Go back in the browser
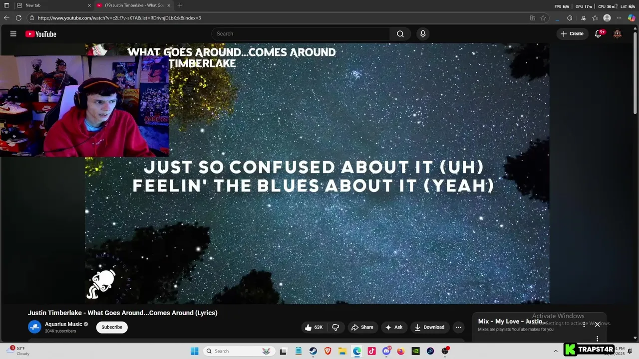Viewport: 639px width, 359px height. tap(6, 18)
